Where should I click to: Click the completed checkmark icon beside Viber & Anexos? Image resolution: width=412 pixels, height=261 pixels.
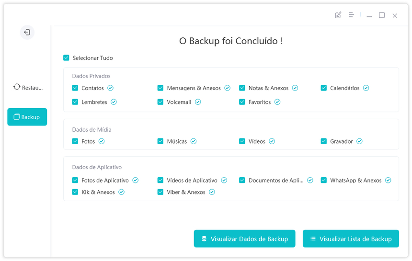pos(212,192)
